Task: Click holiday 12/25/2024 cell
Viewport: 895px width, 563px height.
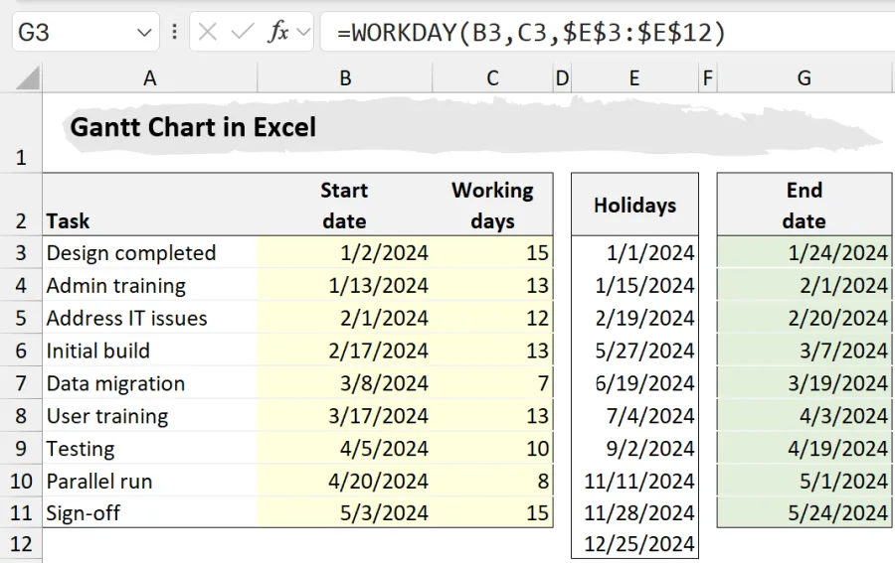Action: click(639, 544)
